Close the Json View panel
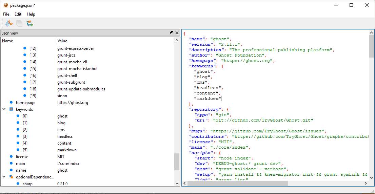The width and height of the screenshot is (375, 194). (x=177, y=33)
